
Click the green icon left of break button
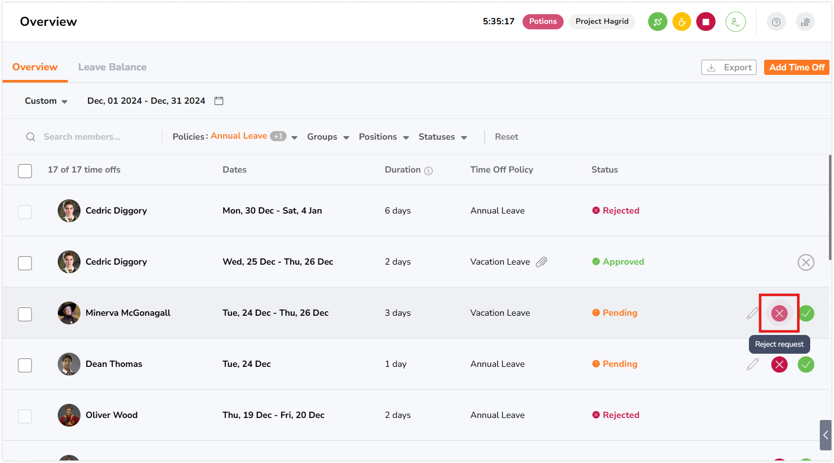coord(657,22)
